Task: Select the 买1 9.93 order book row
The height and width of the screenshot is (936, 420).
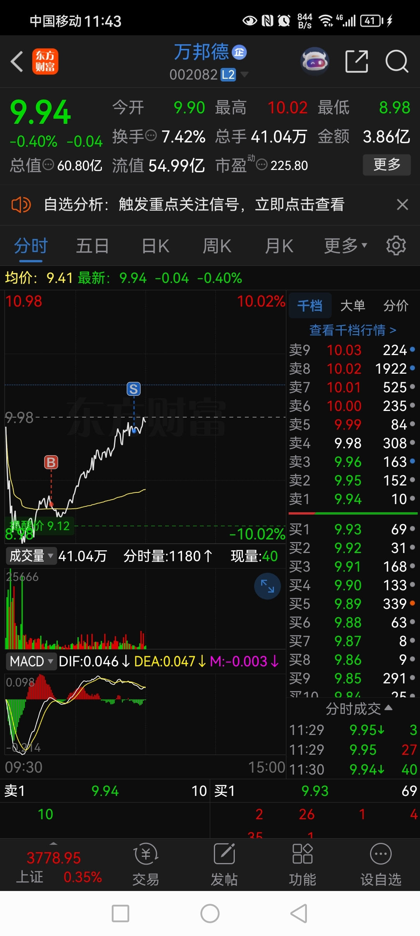Action: tap(352, 529)
